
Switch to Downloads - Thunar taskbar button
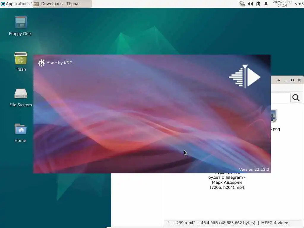(62, 4)
